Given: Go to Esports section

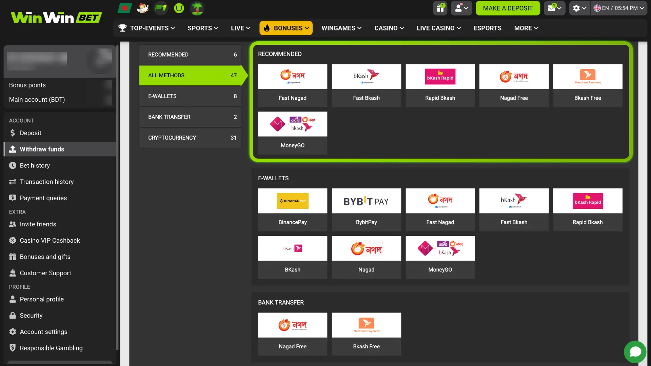Looking at the screenshot, I should point(487,28).
